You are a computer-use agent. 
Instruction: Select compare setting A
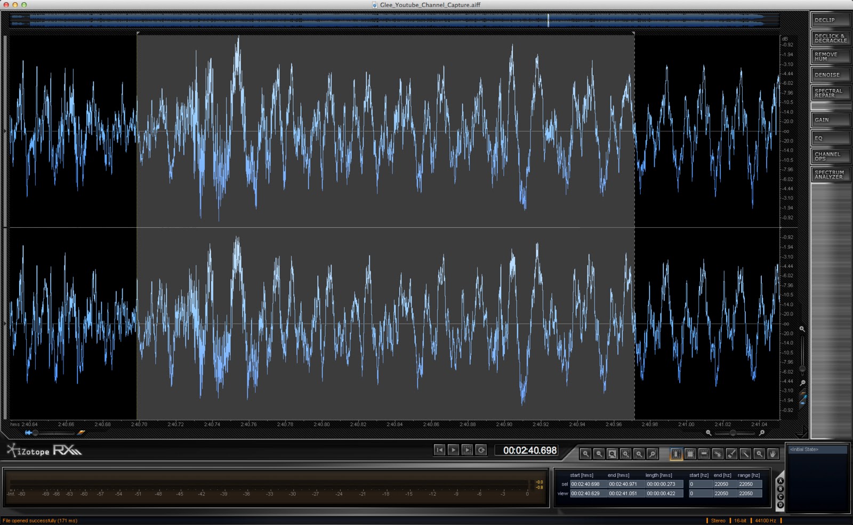click(780, 481)
